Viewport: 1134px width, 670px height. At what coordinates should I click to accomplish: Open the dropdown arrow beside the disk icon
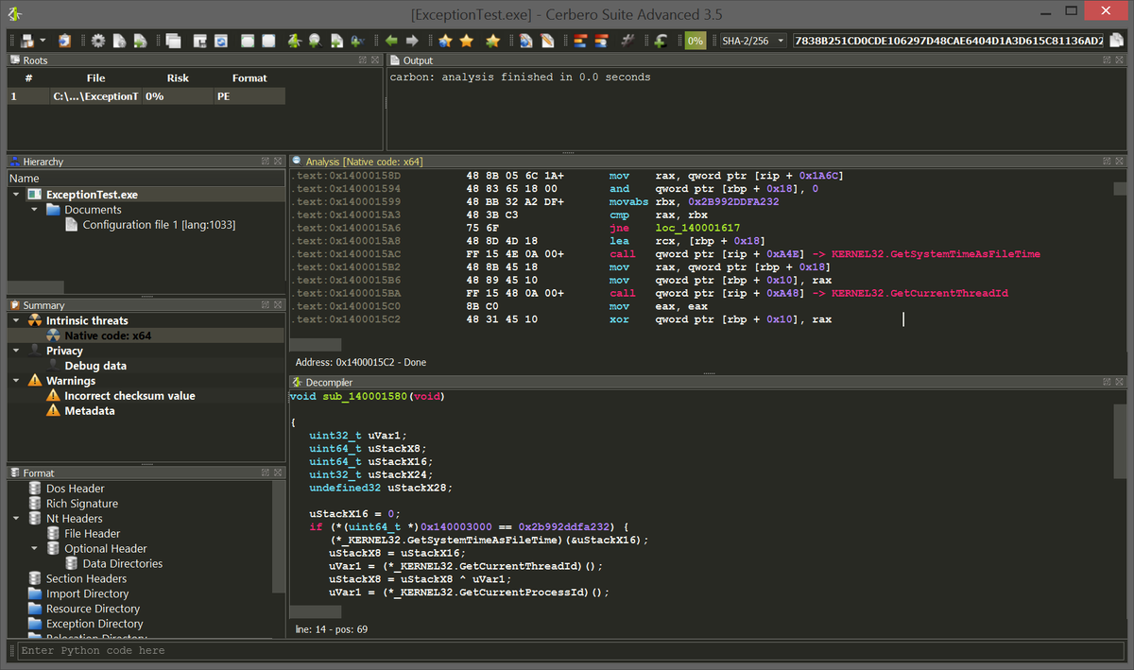click(43, 41)
